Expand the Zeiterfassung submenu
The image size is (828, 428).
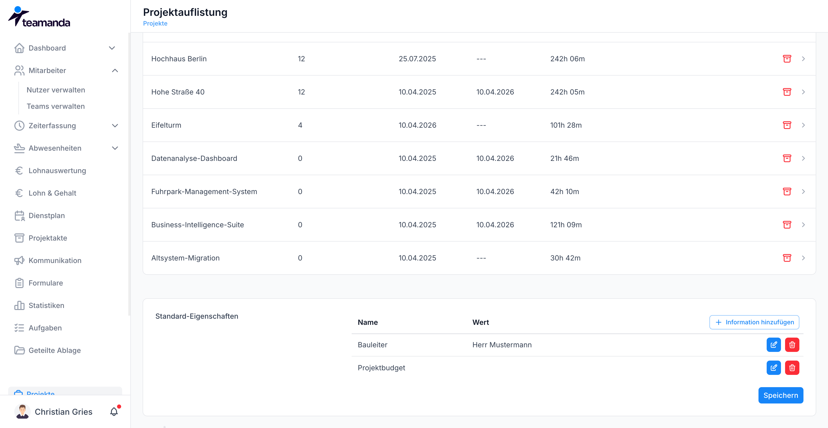point(115,126)
